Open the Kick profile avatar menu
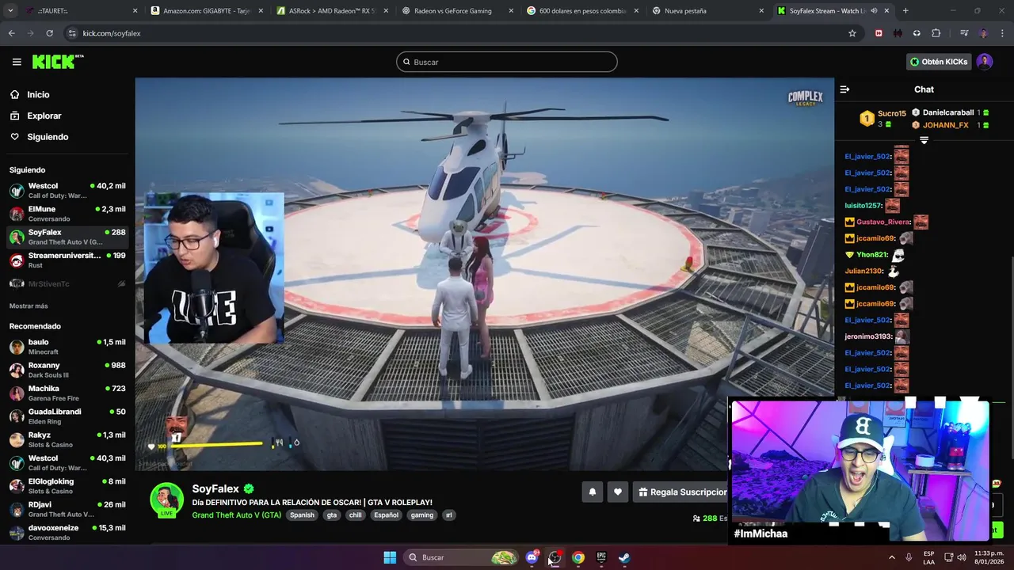Image resolution: width=1014 pixels, height=570 pixels. pos(985,62)
